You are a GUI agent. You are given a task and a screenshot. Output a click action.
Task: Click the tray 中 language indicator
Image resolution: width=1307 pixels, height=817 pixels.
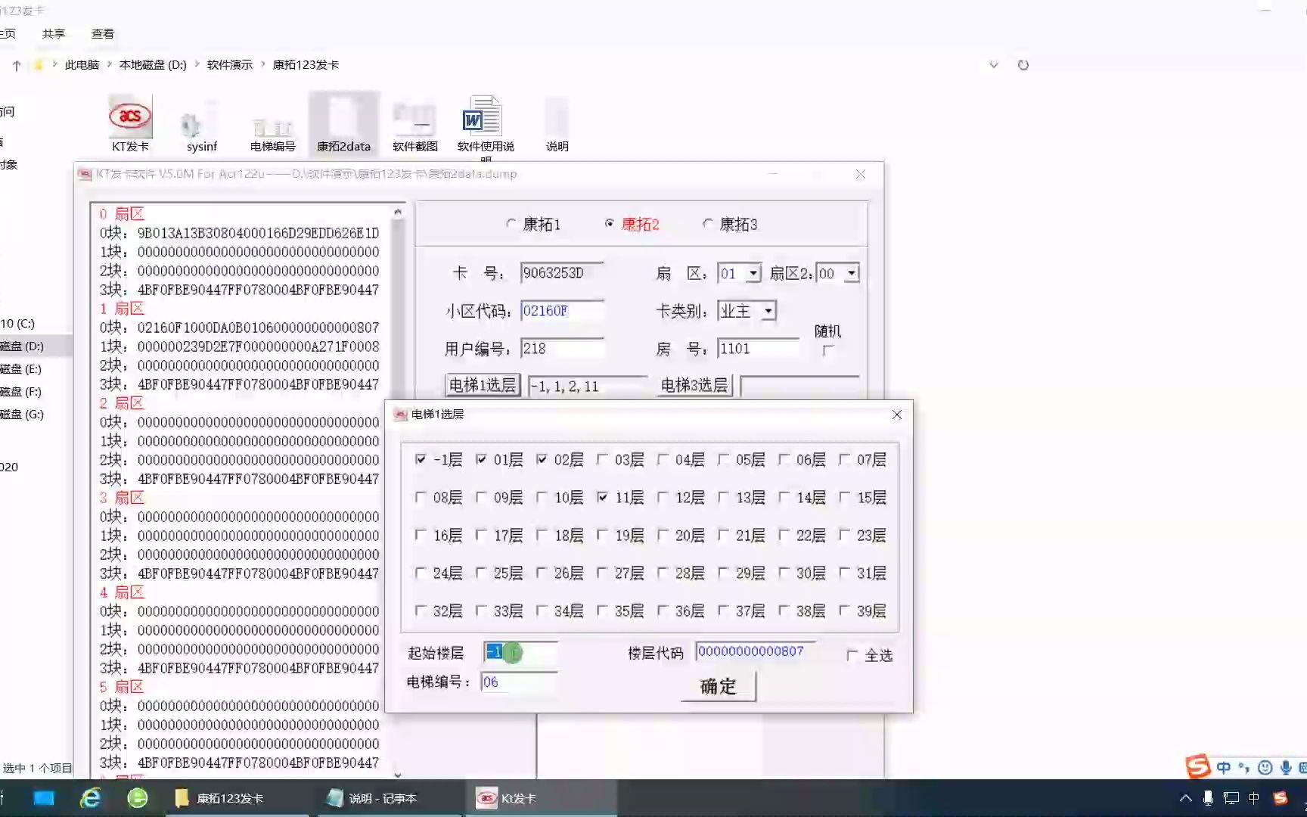(1254, 798)
